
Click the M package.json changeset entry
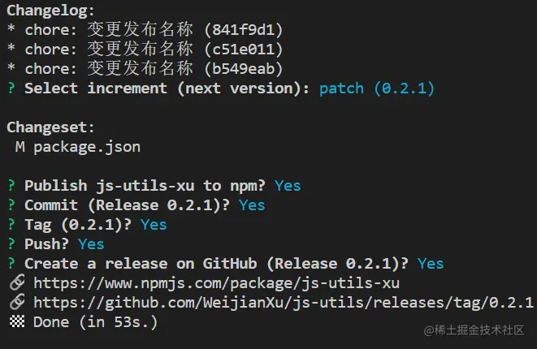coord(78,147)
